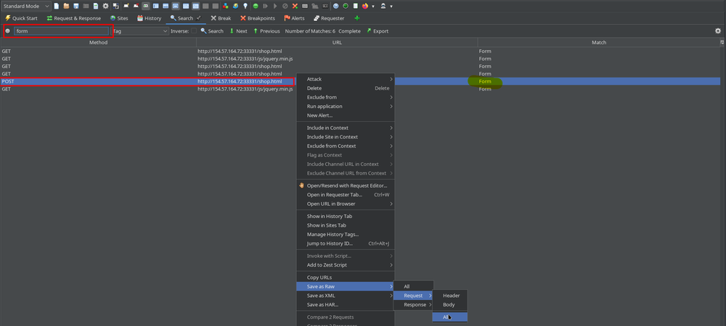Switch to the History tab
This screenshot has height=326, width=726.
[x=149, y=18]
